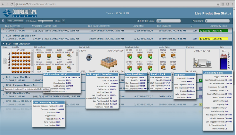
Task: Click pick location NU001 box icon
Action: (x=39, y=56)
